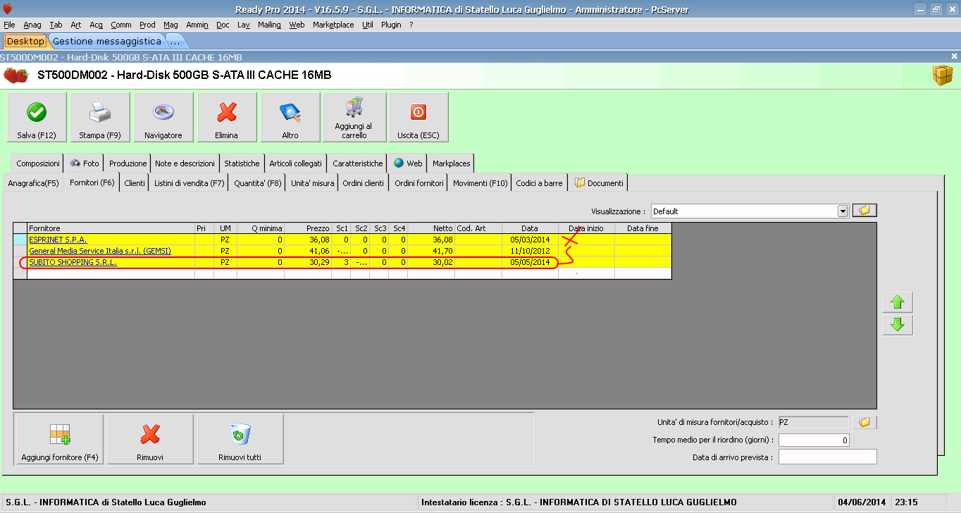Open the Mag menu
This screenshot has width=961, height=513.
(170, 25)
